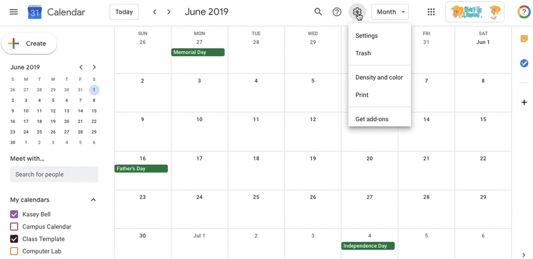Image resolution: width=533 pixels, height=259 pixels.
Task: Open the main menu hamburger icon
Action: 14,12
